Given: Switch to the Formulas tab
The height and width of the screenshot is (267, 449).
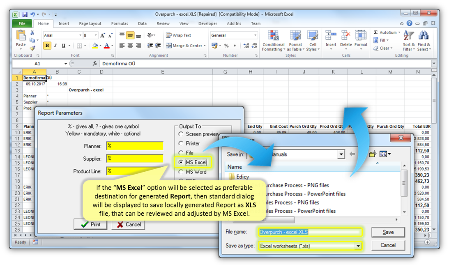Looking at the screenshot, I should click(120, 23).
